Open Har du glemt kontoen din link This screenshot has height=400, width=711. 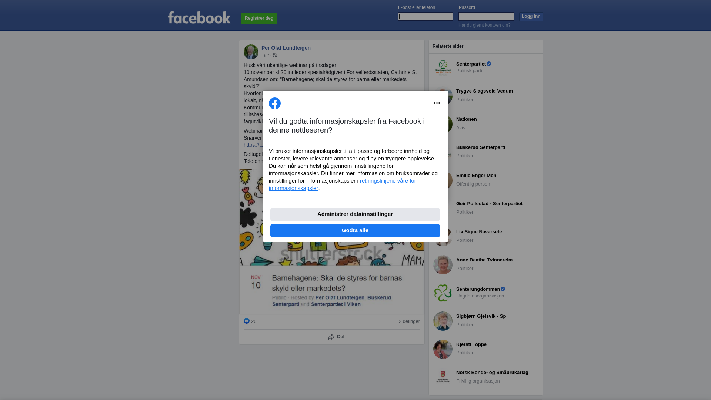coord(484,25)
